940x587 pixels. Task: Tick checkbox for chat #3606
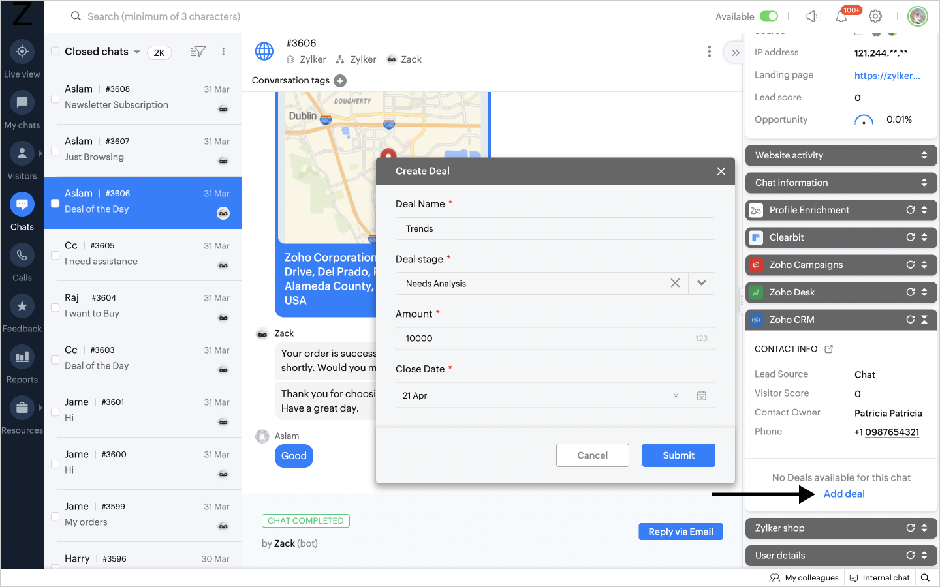(55, 203)
